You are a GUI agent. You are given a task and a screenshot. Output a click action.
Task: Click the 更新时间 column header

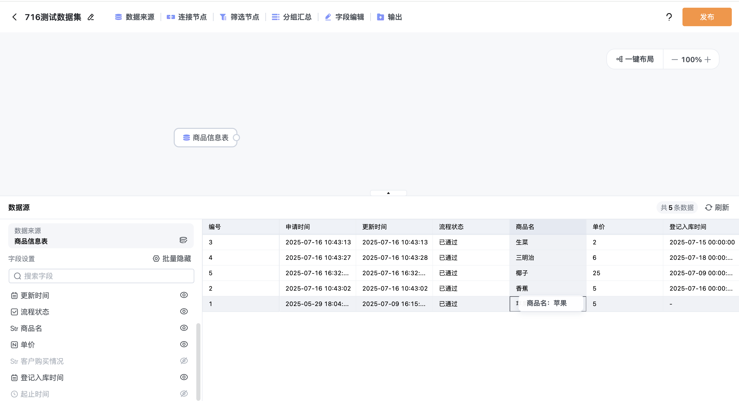(x=394, y=227)
